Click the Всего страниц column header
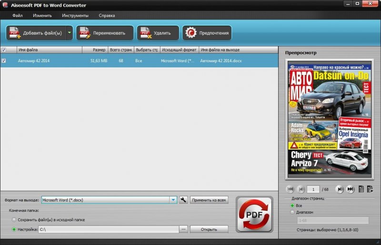 121,50
